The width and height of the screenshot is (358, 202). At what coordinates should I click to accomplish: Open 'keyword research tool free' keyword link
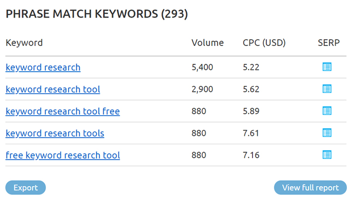point(62,111)
